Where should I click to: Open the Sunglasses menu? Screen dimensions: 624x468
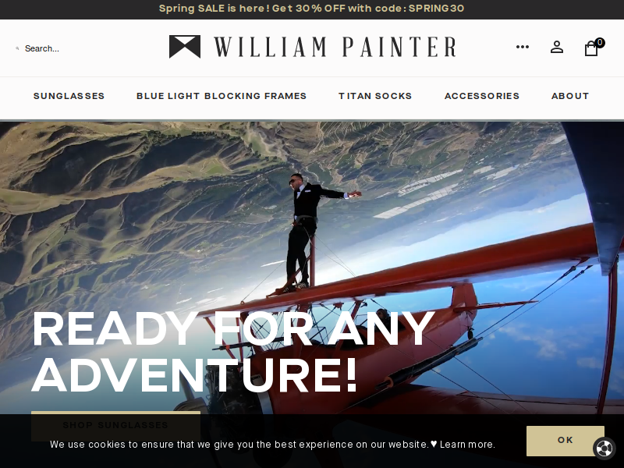69,96
